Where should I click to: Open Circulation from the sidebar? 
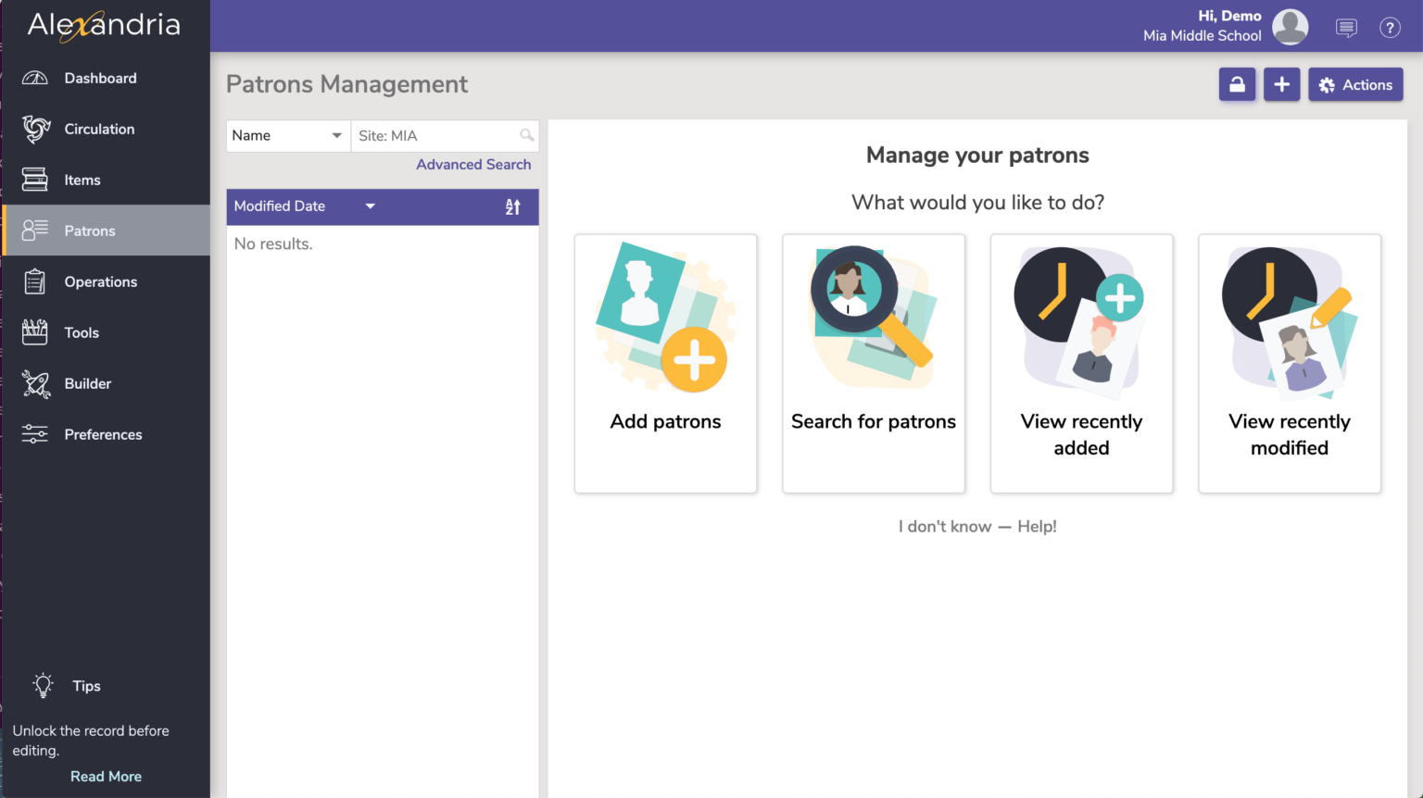point(99,130)
